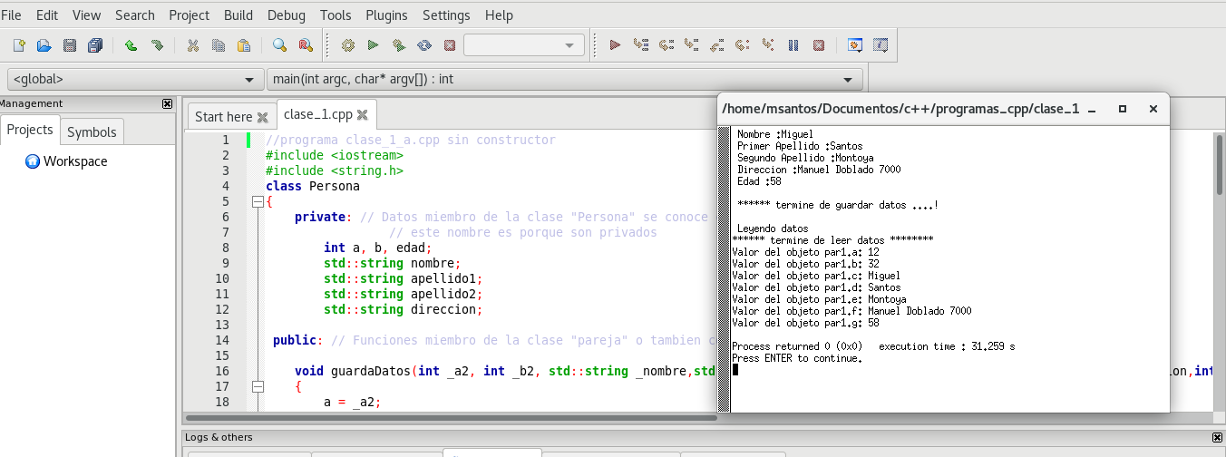Image resolution: width=1226 pixels, height=457 pixels.
Task: Run the program with the green play icon
Action: [373, 45]
